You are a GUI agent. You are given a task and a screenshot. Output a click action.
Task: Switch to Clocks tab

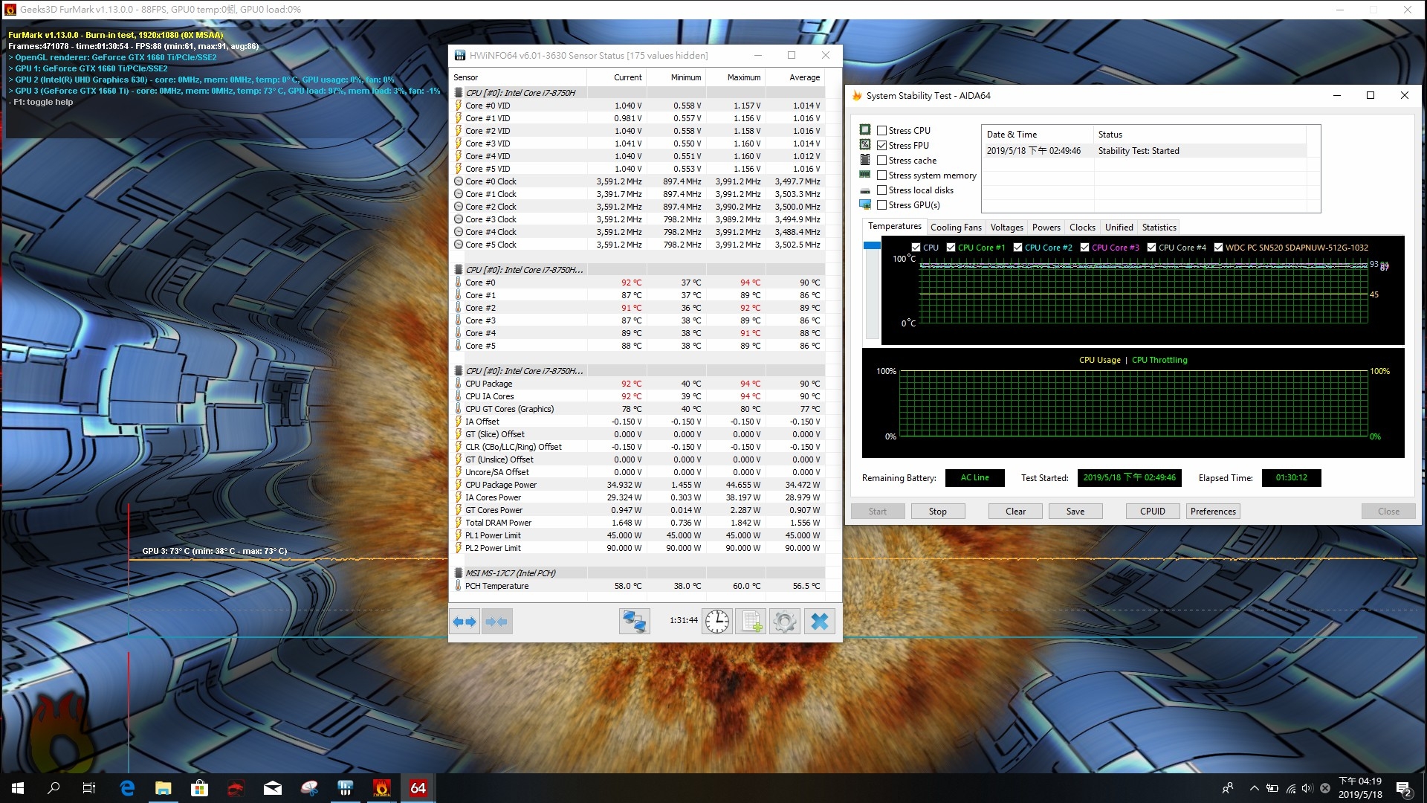click(1082, 228)
